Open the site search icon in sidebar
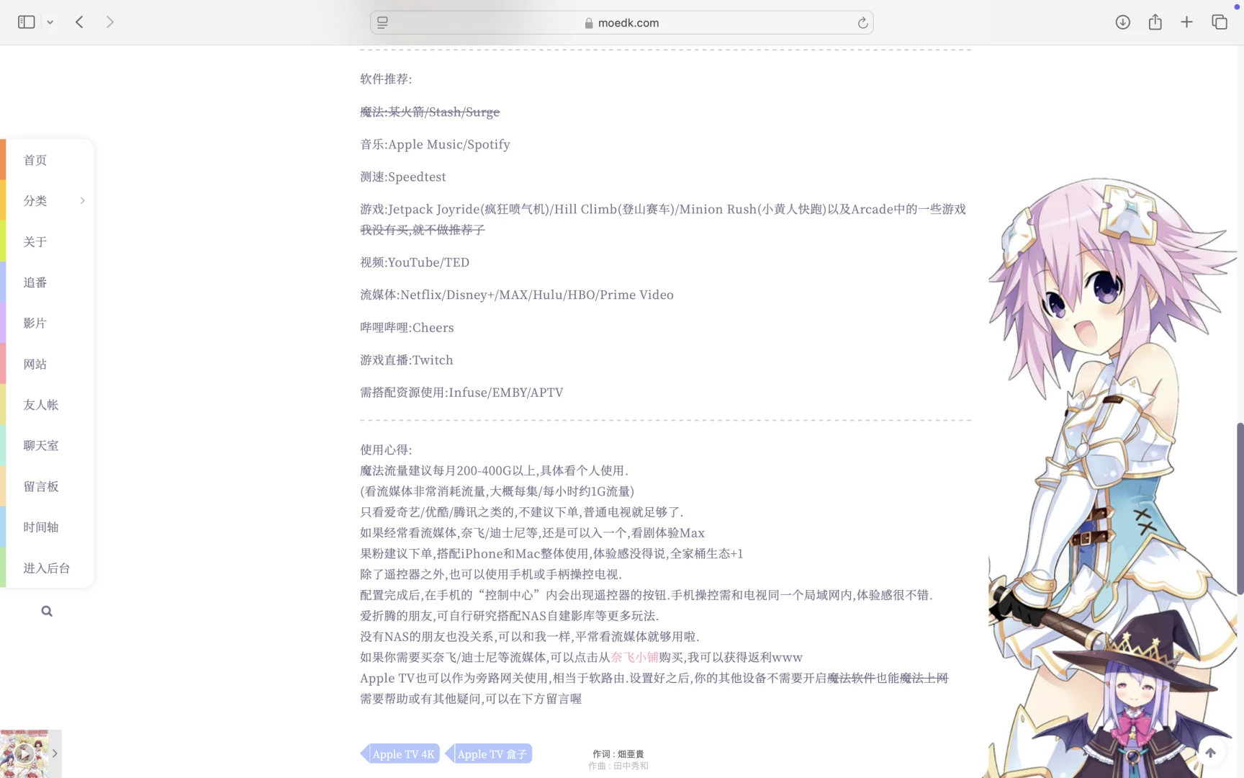 (46, 610)
